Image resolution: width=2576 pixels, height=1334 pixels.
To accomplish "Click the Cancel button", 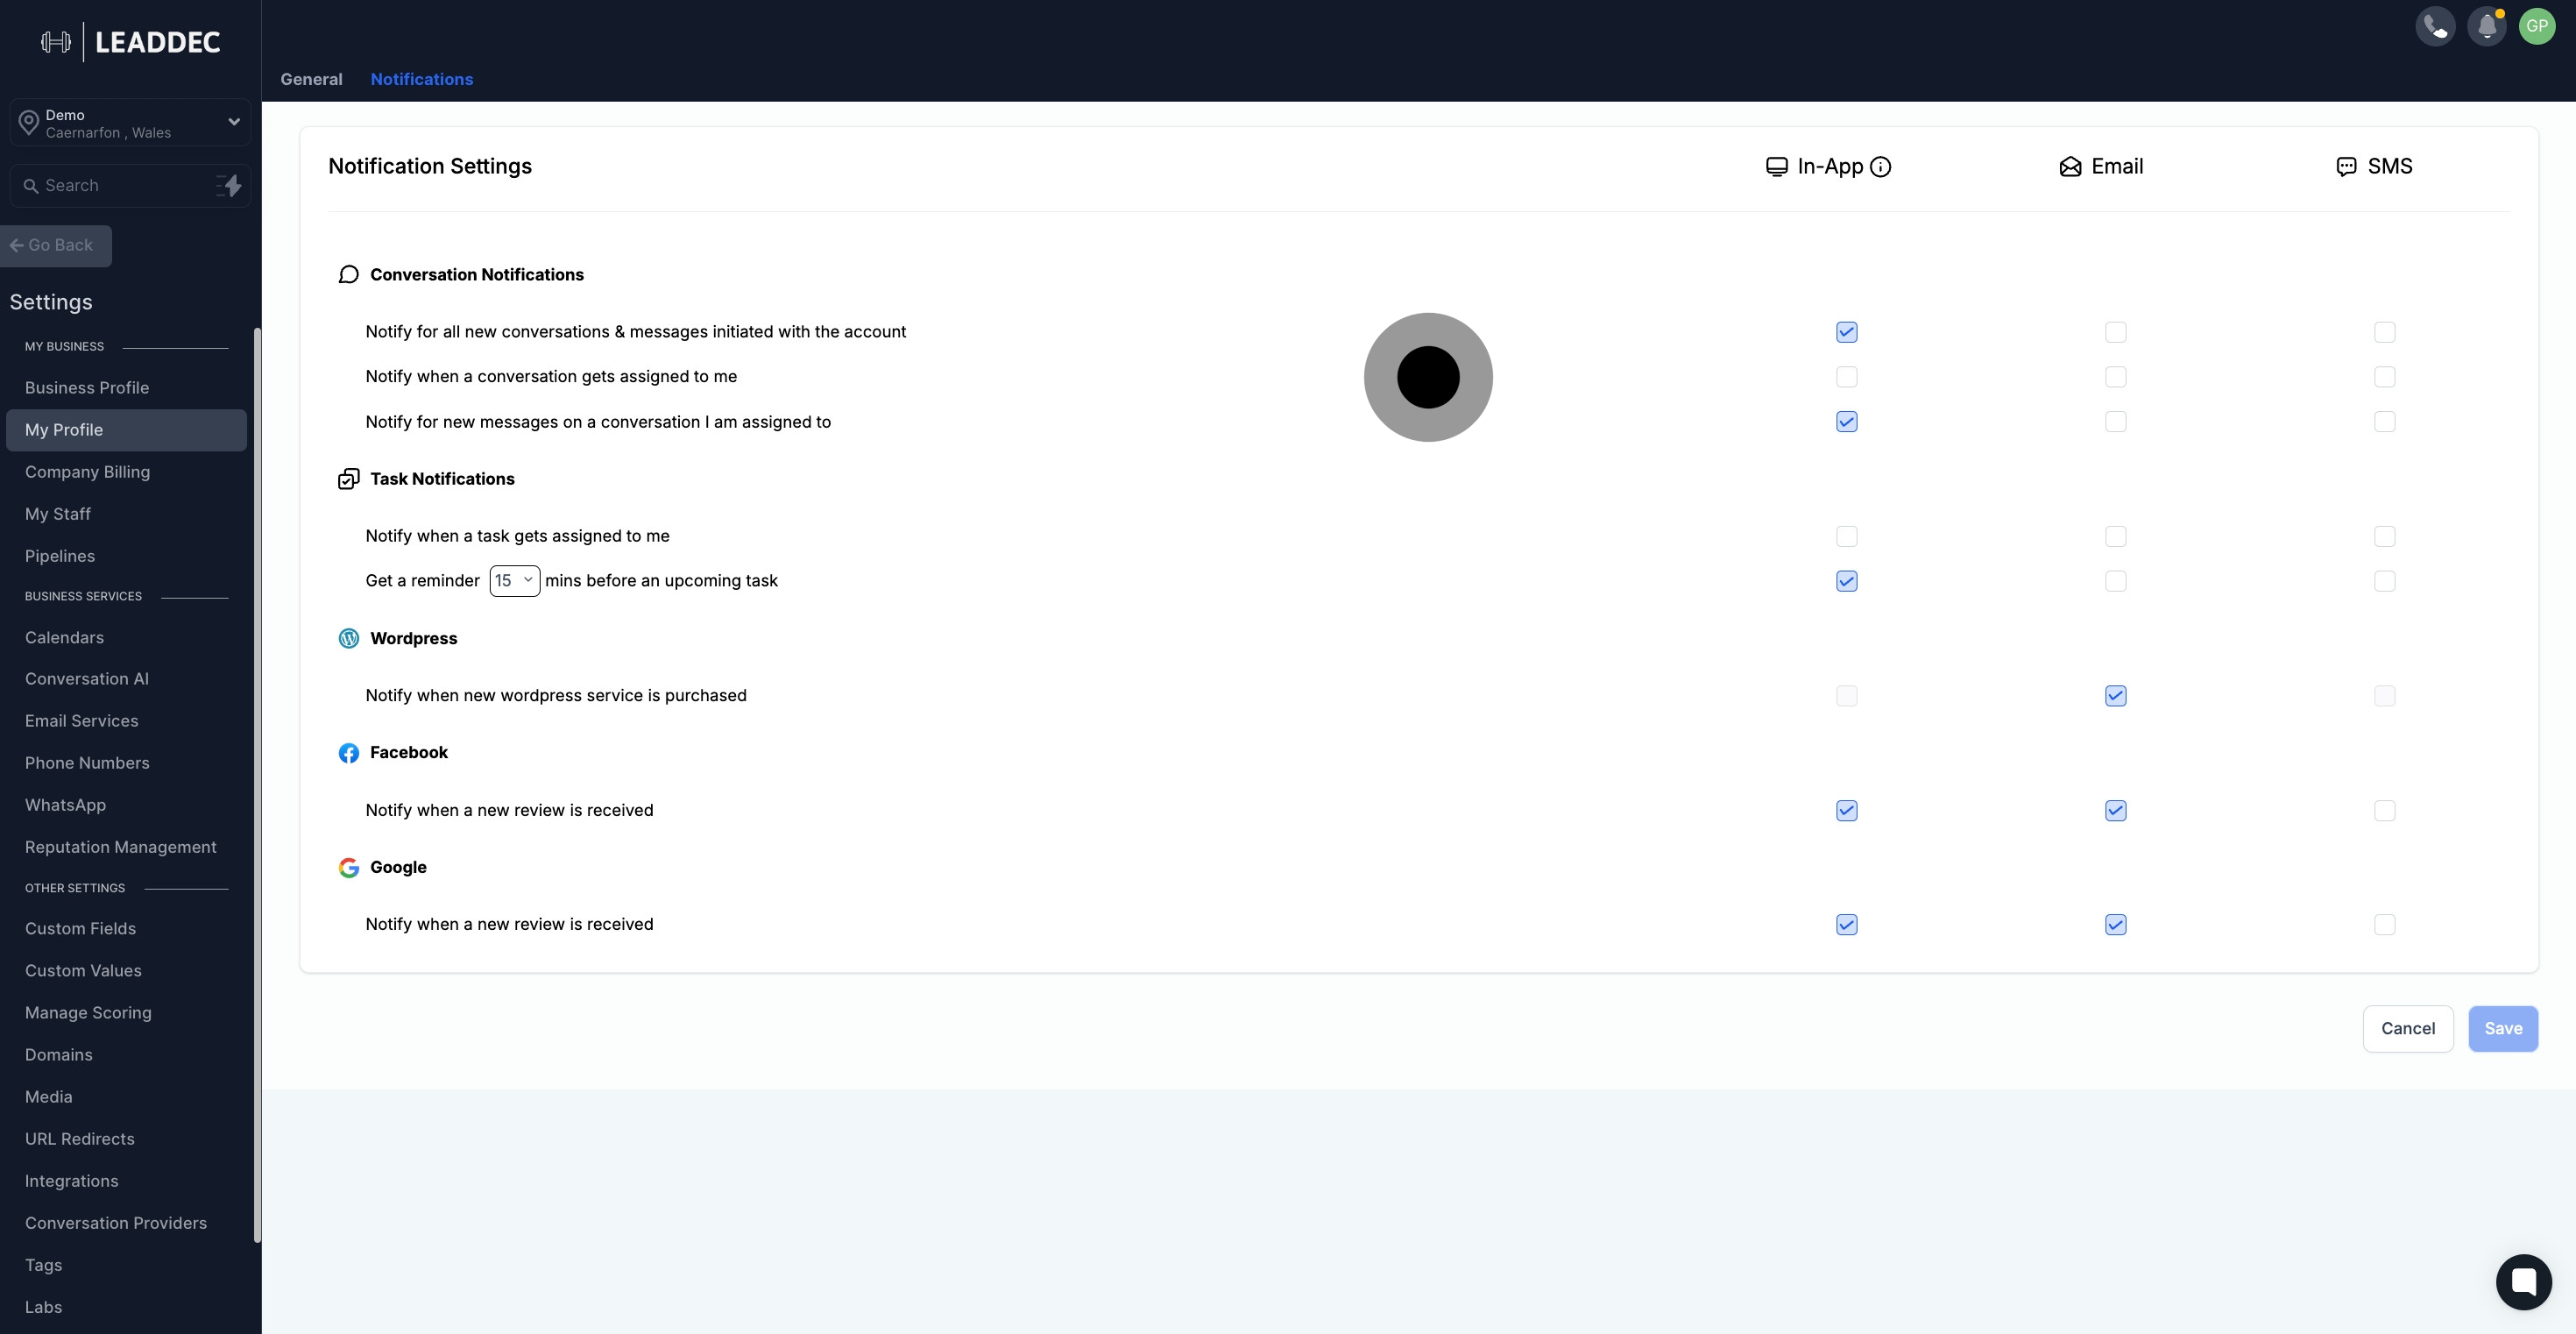I will 2407,1029.
